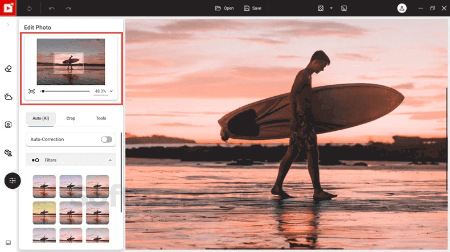Click the undo arrow in top bar

52,9
